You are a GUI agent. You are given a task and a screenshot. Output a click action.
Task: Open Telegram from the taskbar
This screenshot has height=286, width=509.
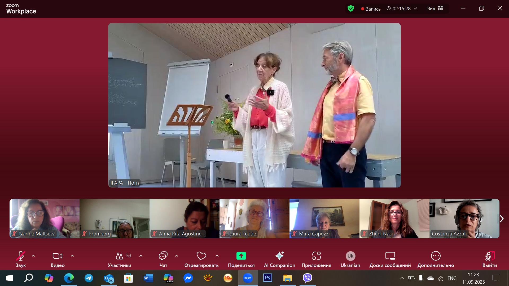(x=89, y=278)
